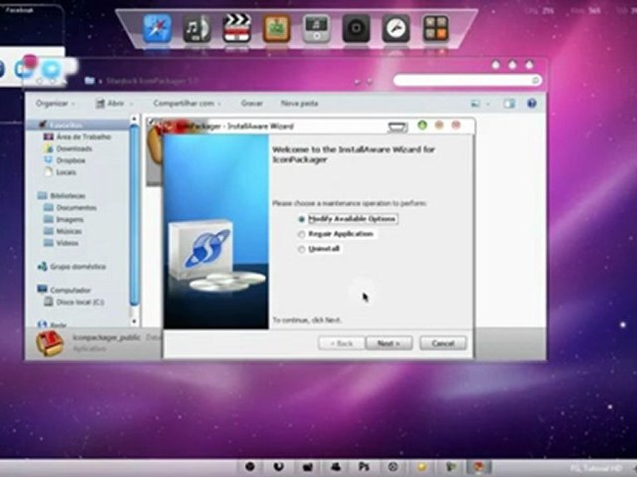
Task: Click the search magnifier in Explorer search box
Action: (536, 80)
